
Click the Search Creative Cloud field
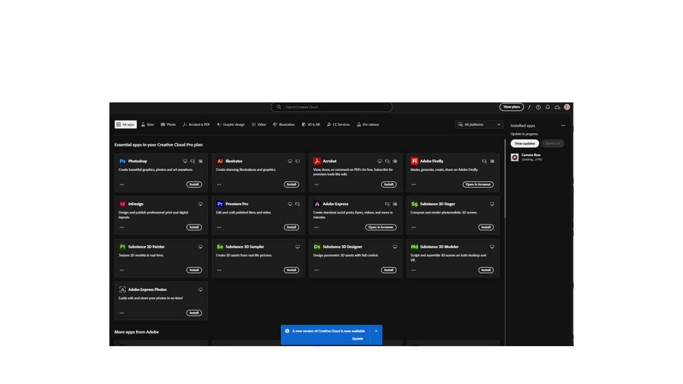[x=332, y=107]
